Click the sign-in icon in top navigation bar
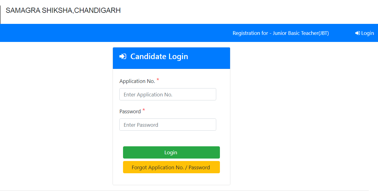The width and height of the screenshot is (378, 191). coord(357,33)
